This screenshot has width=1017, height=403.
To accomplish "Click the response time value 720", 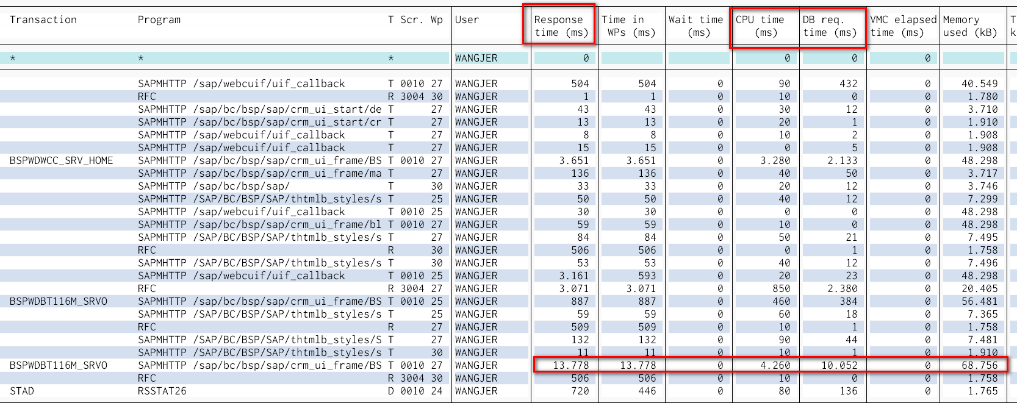I will click(x=580, y=391).
